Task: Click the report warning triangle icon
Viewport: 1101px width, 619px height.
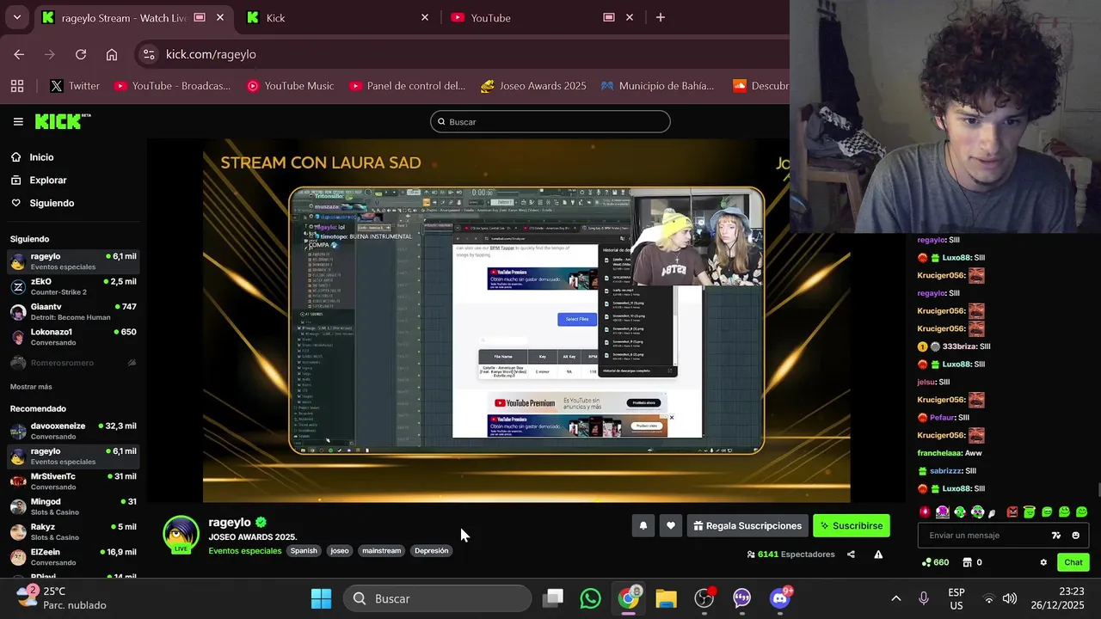Action: pyautogui.click(x=878, y=555)
